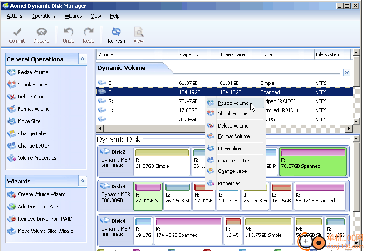
Task: Select F: 27.92GB partition on Disk3
Action: point(148,196)
